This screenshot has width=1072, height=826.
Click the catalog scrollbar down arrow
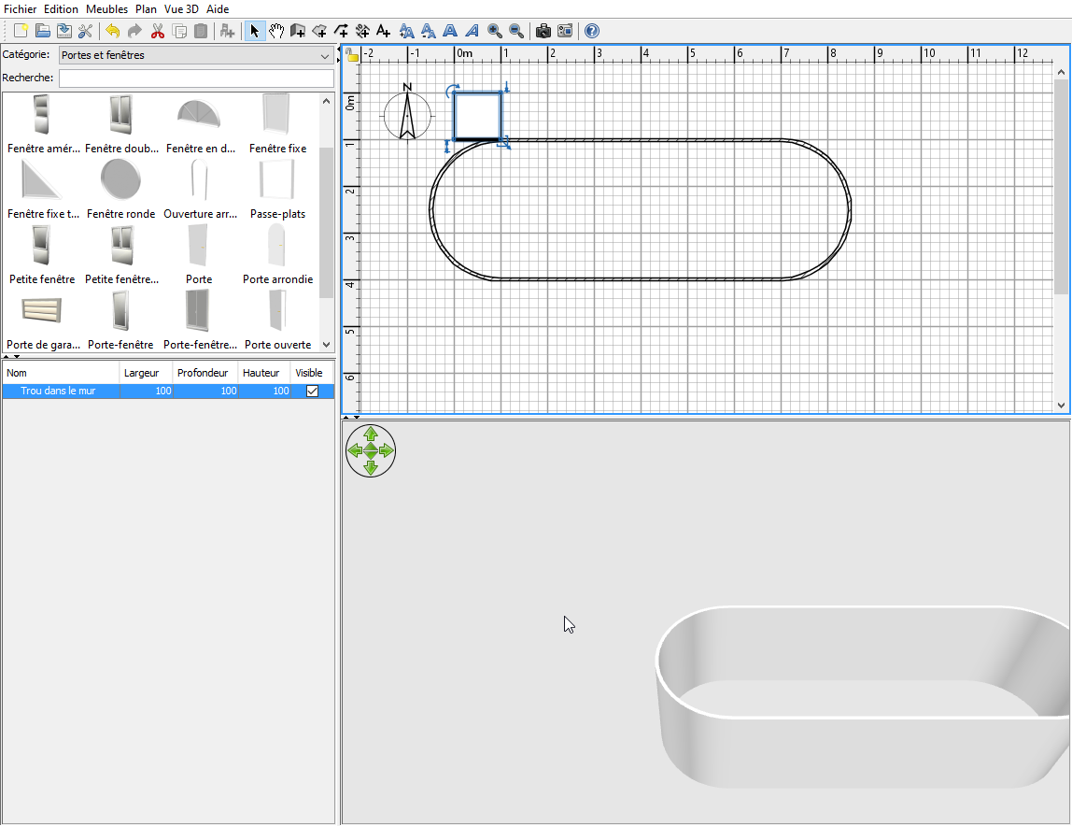[326, 345]
